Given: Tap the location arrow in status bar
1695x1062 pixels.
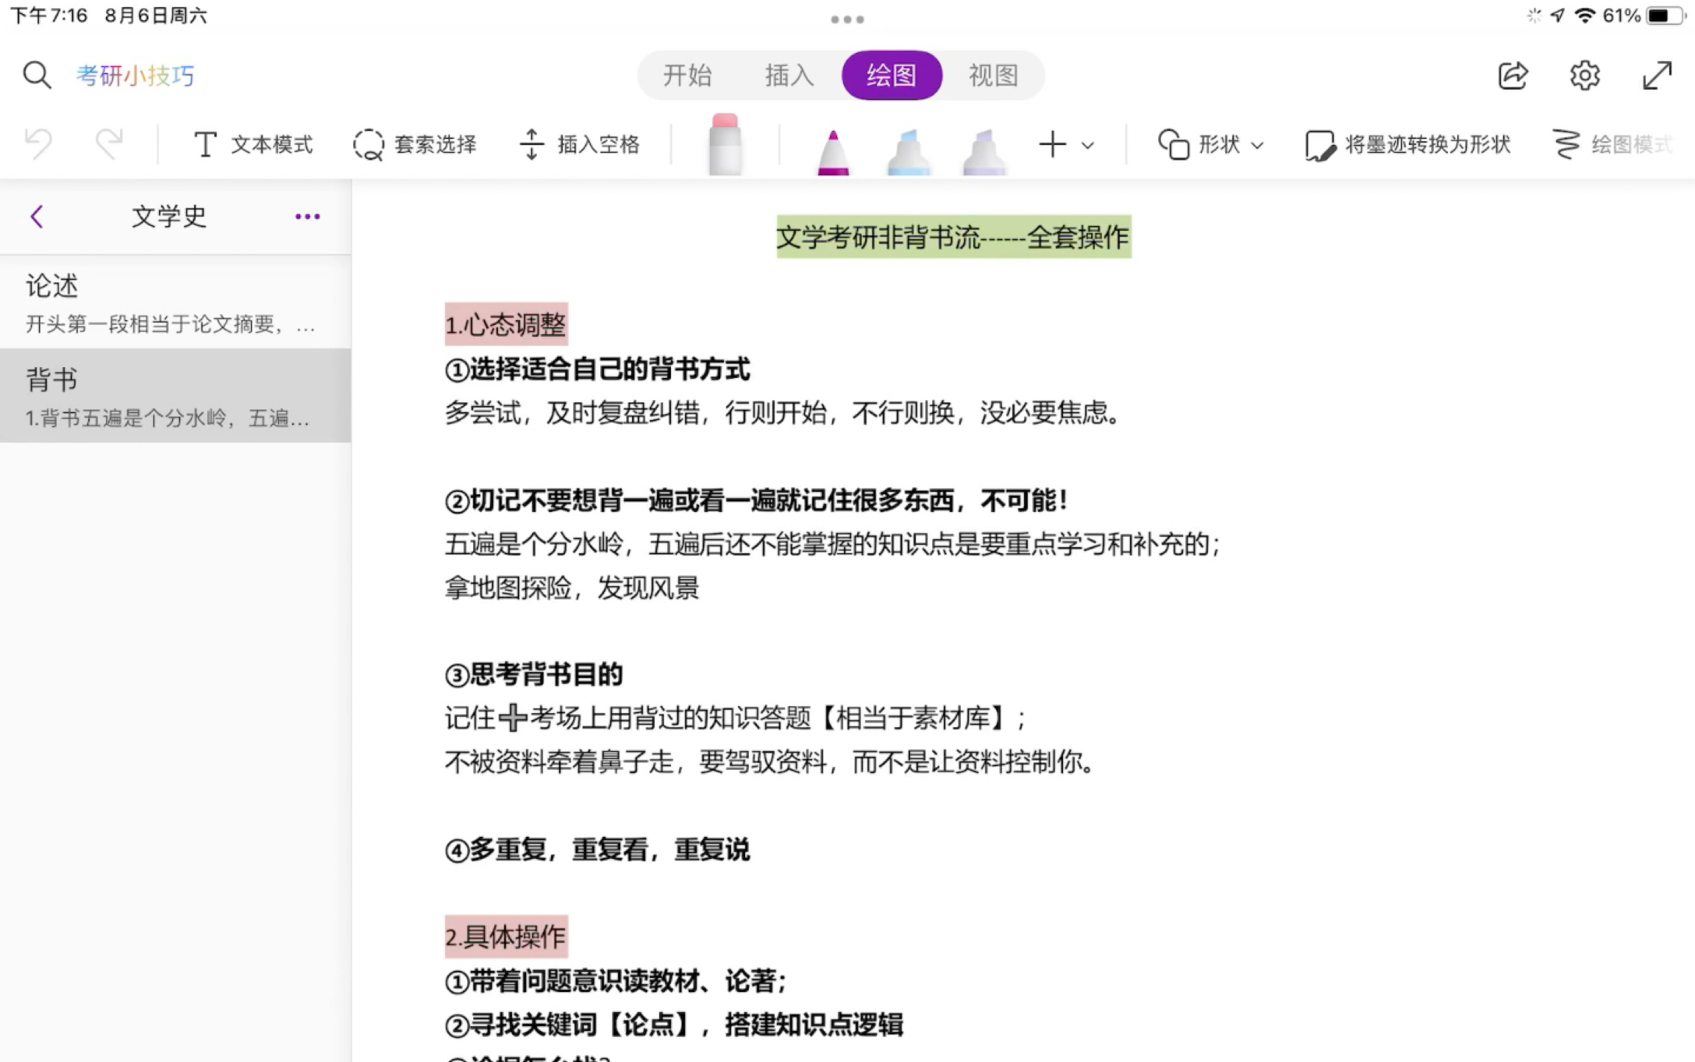Looking at the screenshot, I should point(1557,15).
